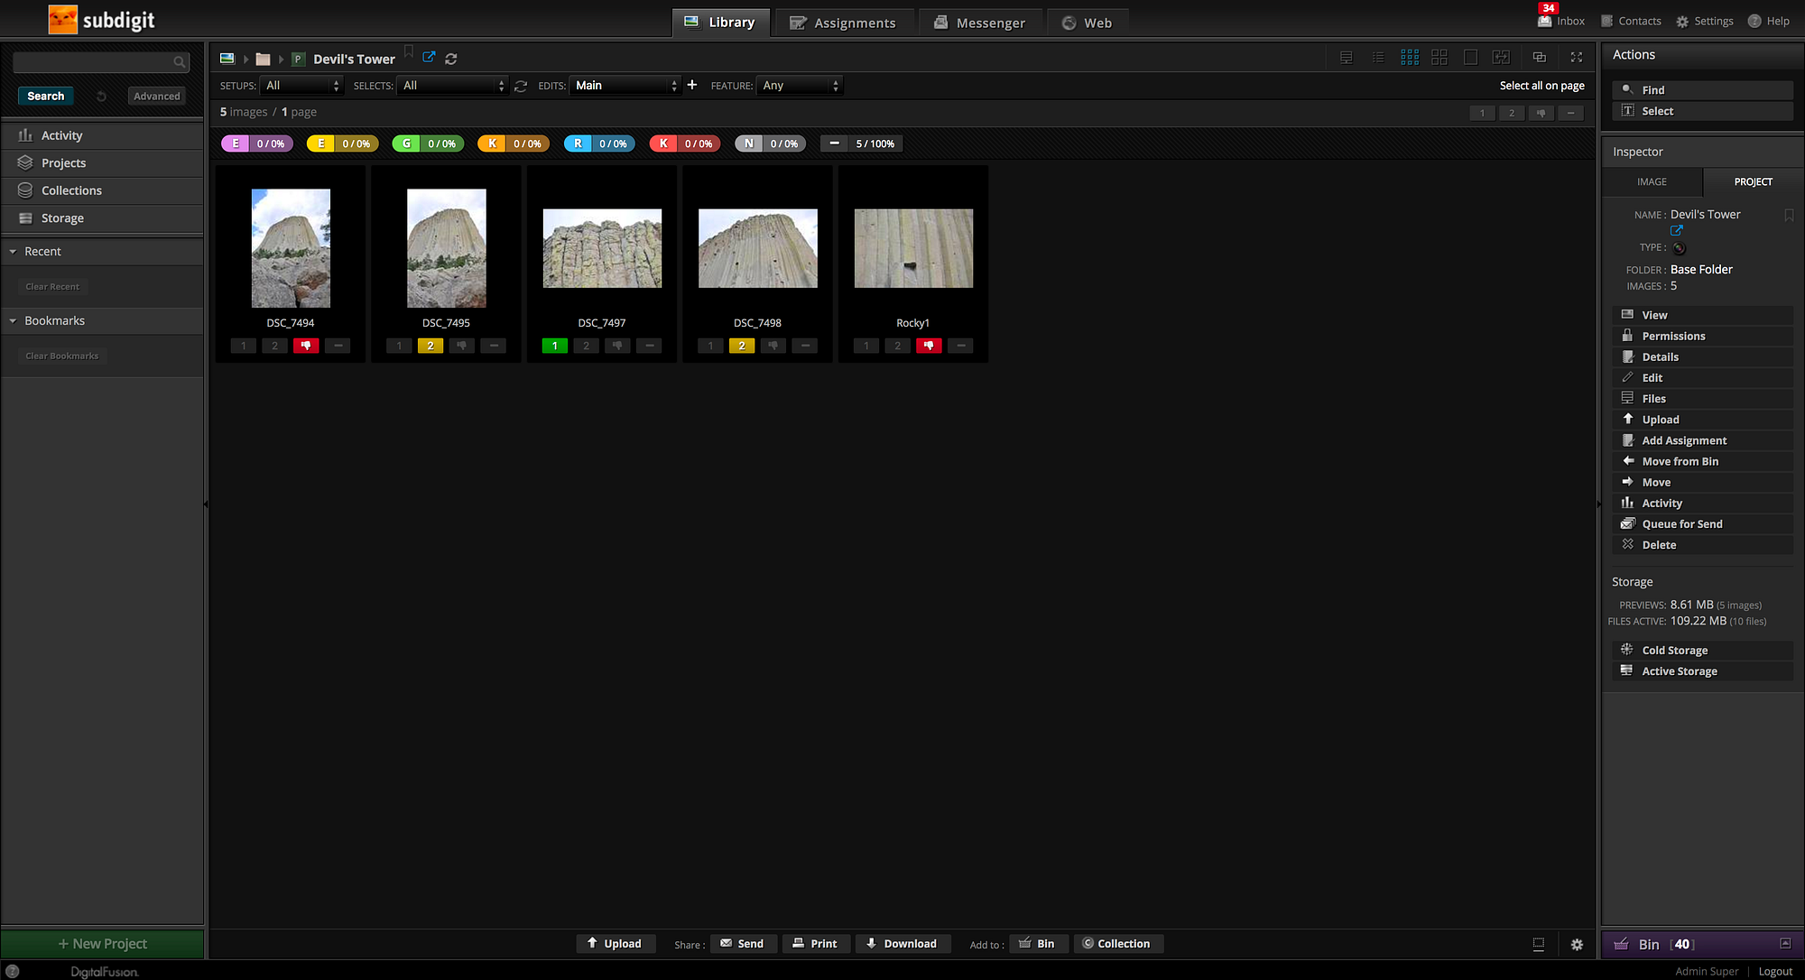Viewport: 1805px width, 980px height.
Task: Toggle thumbs-down reject on DSC_7494
Action: 306,346
